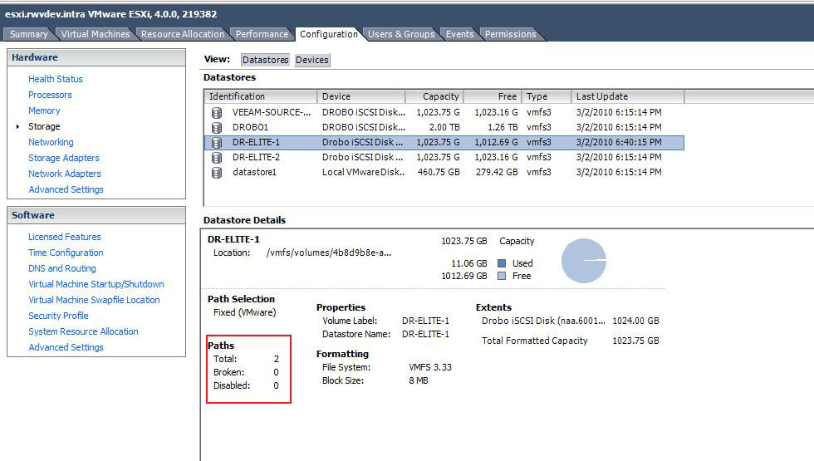
Task: Open the Networking hardware page
Action: (x=51, y=142)
